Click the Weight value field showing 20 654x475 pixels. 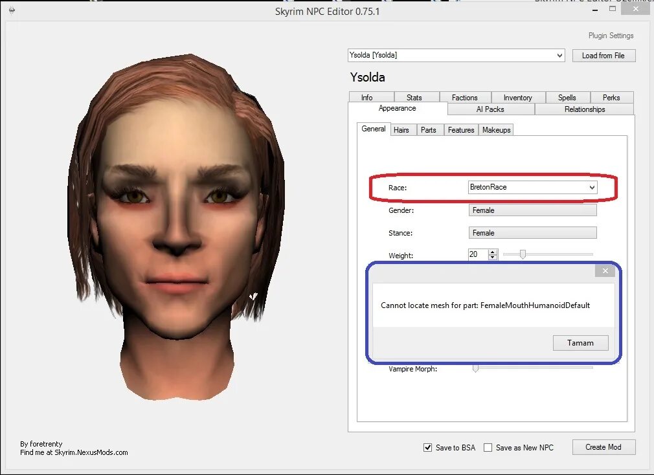[x=478, y=254]
